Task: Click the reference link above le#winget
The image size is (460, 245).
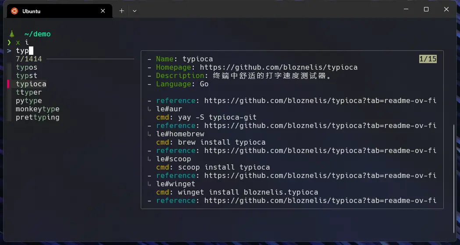Action: 321,176
